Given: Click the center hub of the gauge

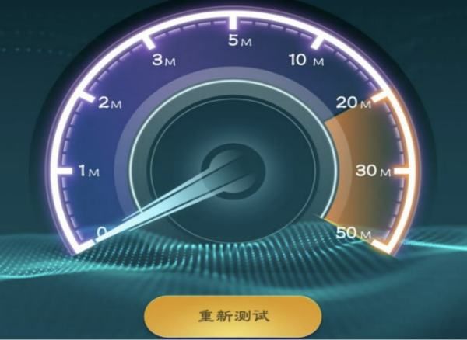Looking at the screenshot, I should tap(233, 172).
